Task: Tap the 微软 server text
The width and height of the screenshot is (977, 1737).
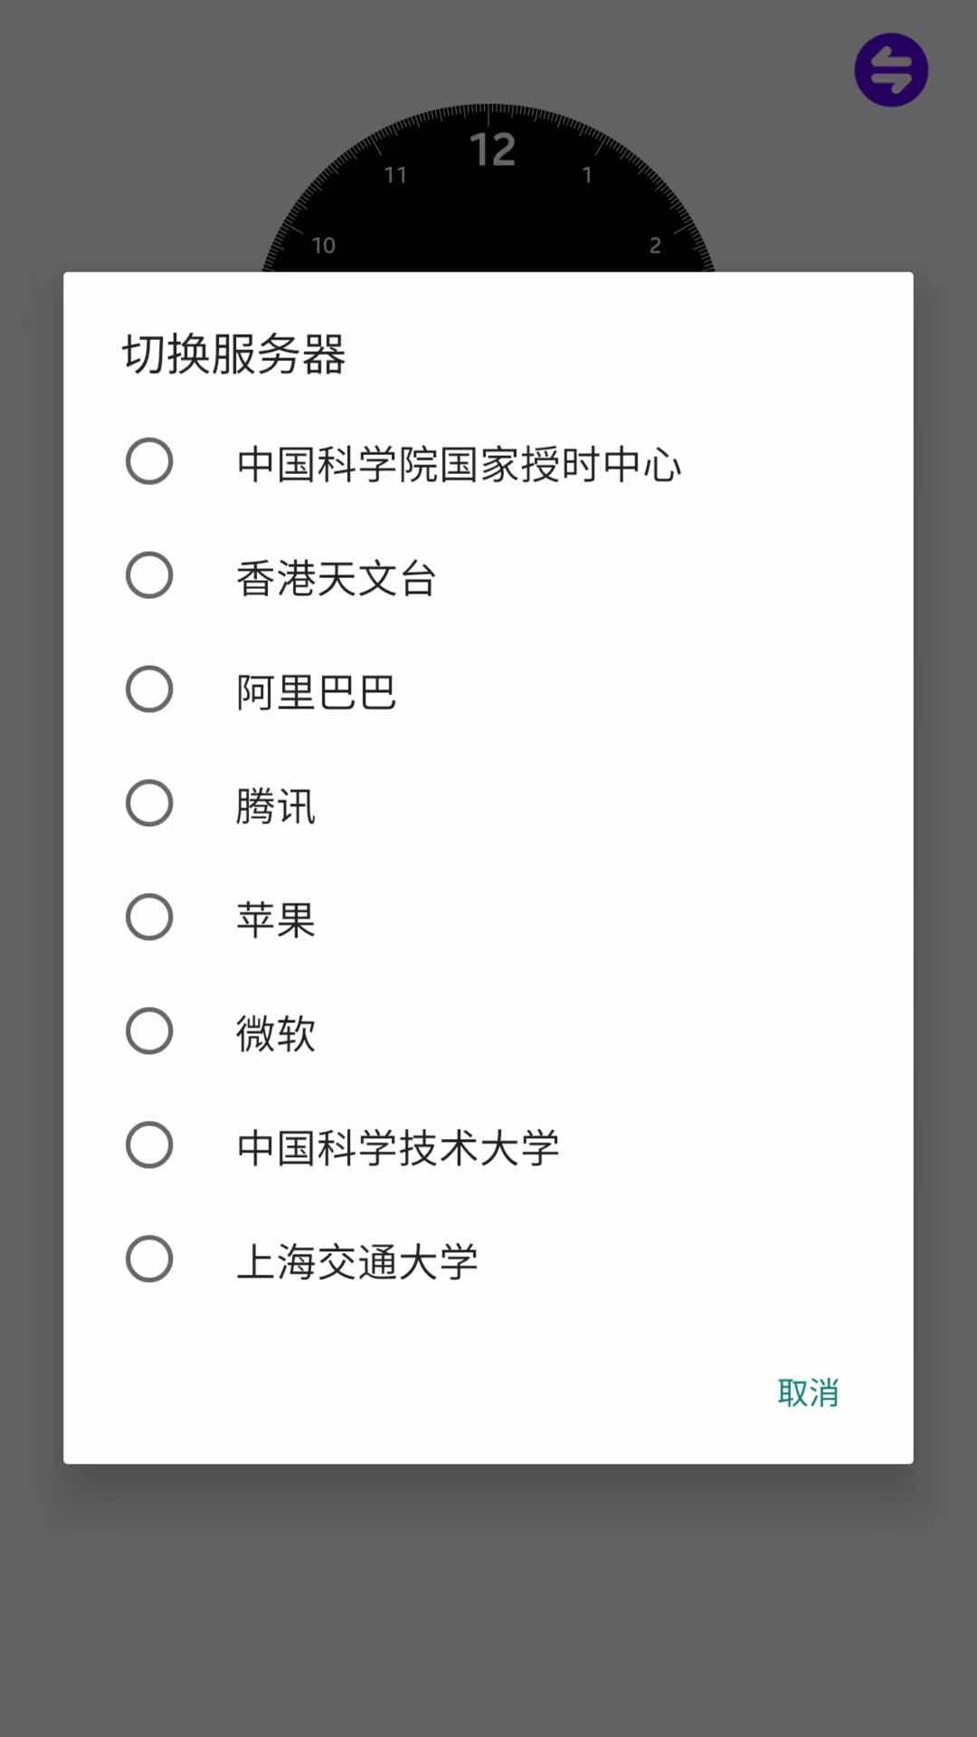Action: click(275, 1034)
